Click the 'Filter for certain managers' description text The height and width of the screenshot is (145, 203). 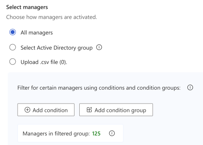click(99, 88)
